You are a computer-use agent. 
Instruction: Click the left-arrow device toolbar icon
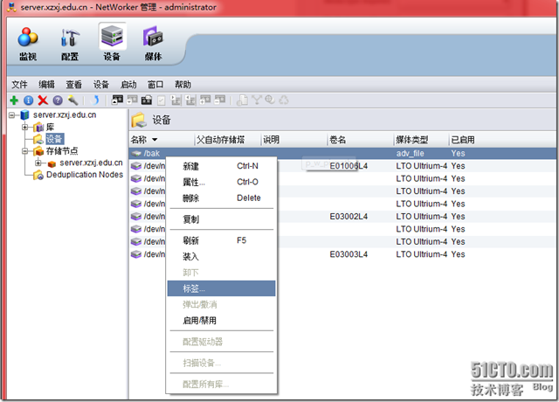click(x=190, y=100)
